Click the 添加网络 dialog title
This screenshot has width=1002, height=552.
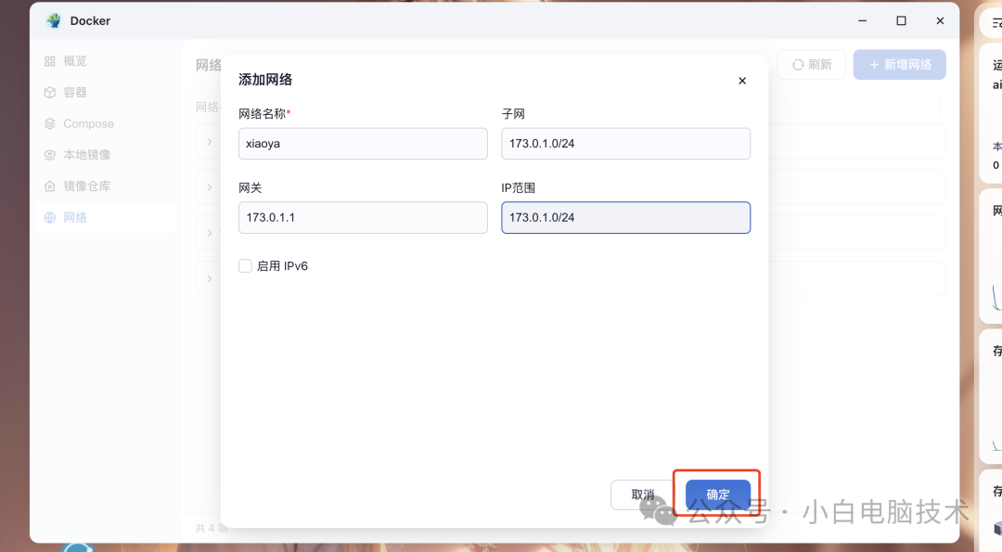(x=265, y=79)
